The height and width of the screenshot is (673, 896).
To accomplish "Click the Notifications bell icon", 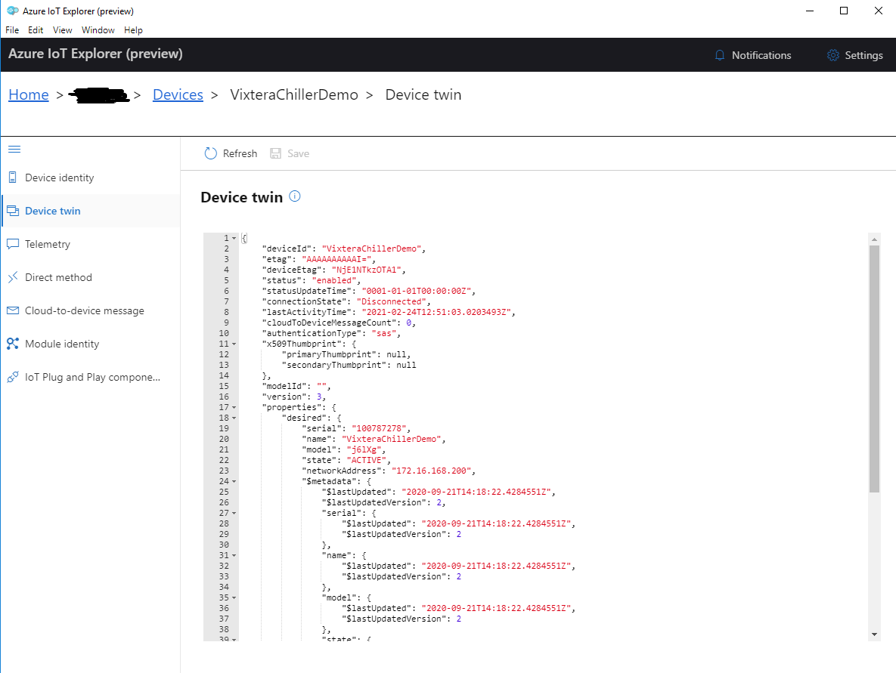I will pyautogui.click(x=719, y=55).
